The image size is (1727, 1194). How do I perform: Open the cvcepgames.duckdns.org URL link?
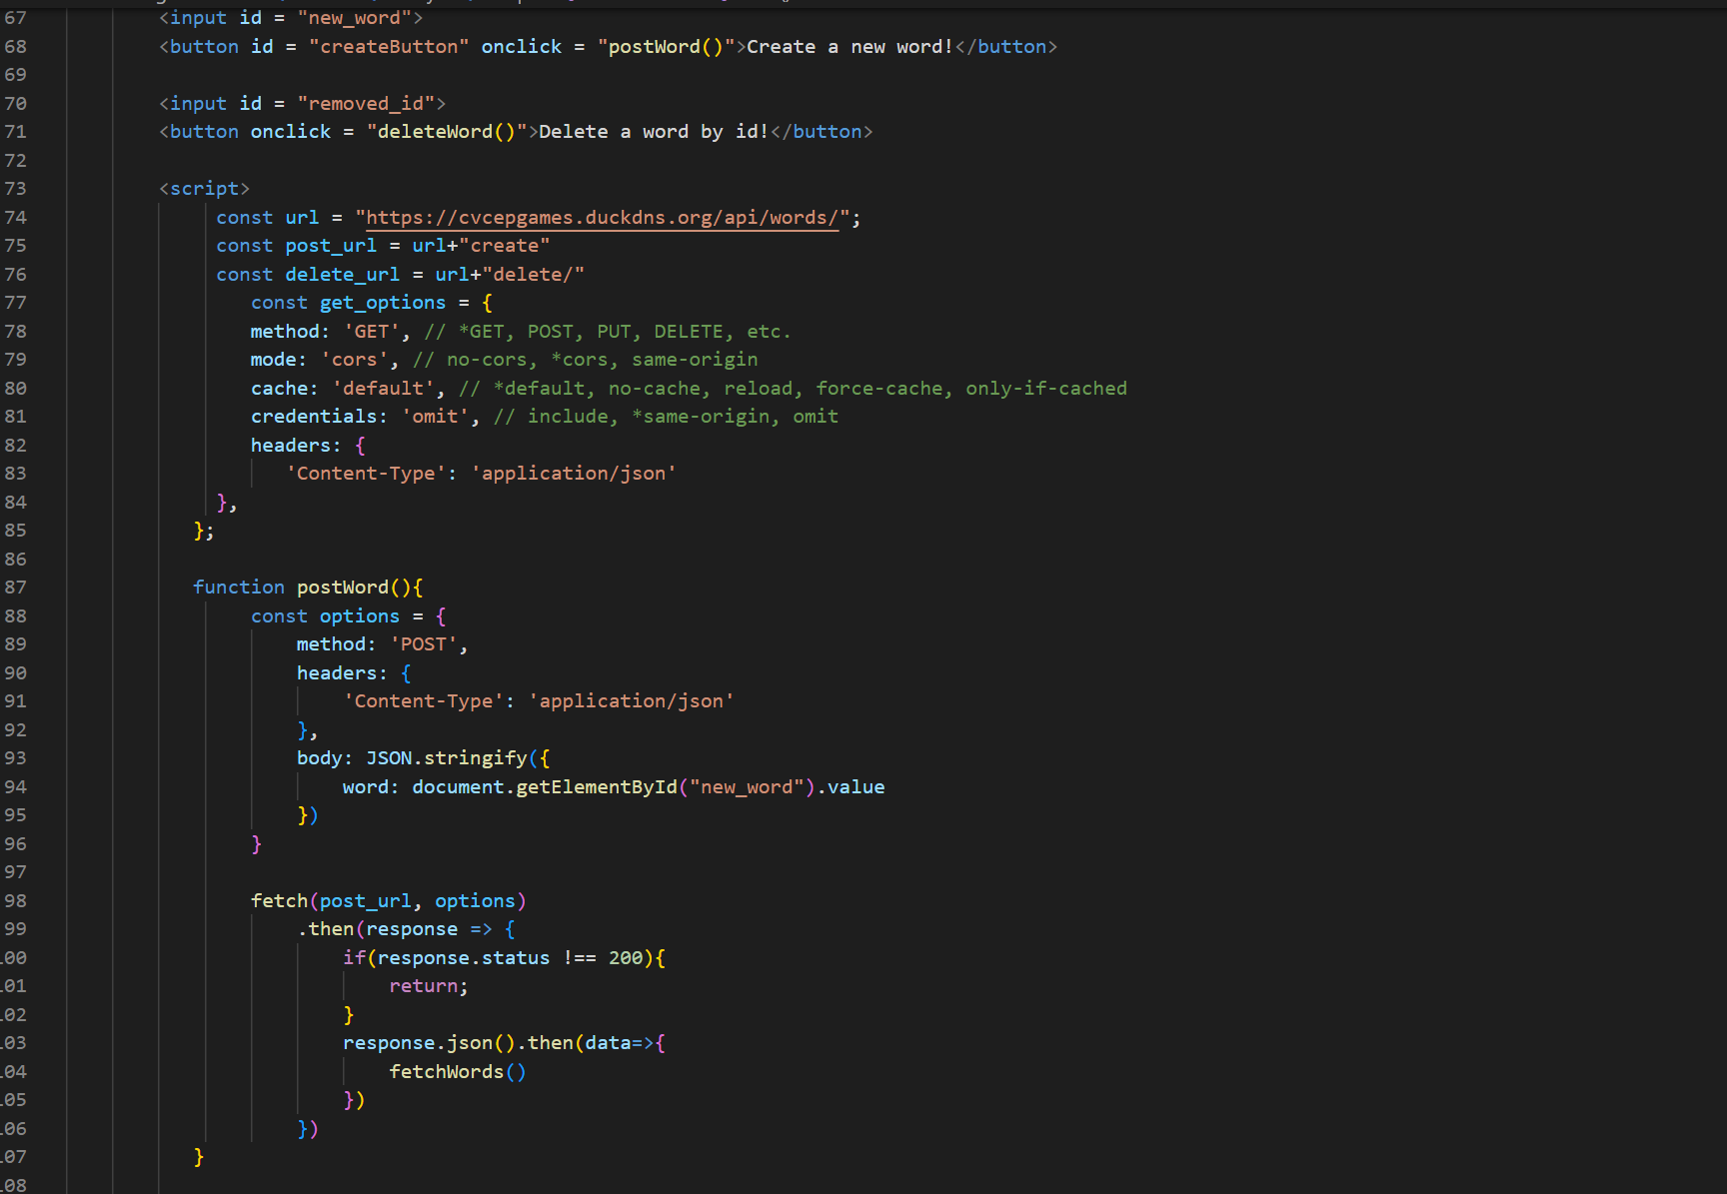(x=600, y=217)
